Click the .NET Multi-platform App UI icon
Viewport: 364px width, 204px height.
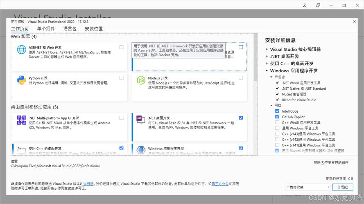[21, 120]
